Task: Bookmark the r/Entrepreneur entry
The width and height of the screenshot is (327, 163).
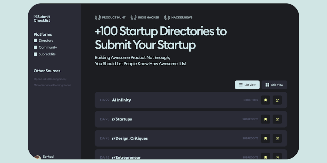Action: pyautogui.click(x=265, y=157)
